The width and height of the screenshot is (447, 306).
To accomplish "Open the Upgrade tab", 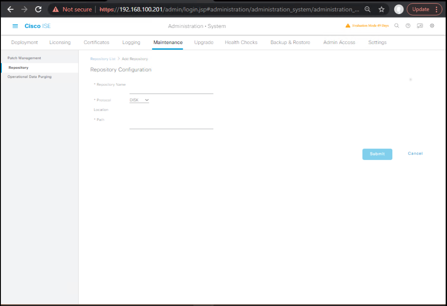I will click(x=204, y=43).
